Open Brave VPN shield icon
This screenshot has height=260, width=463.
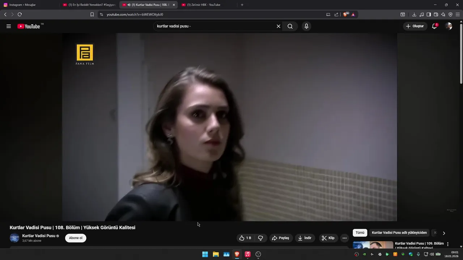pyautogui.click(x=450, y=14)
